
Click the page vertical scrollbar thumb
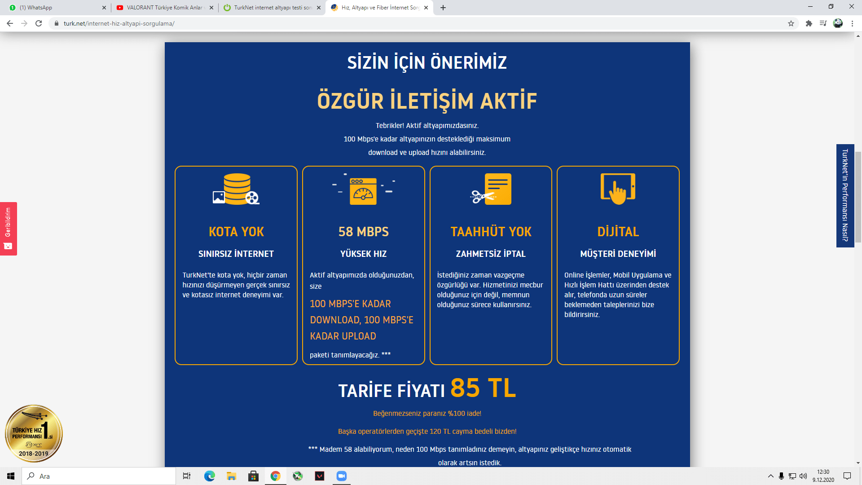858,198
